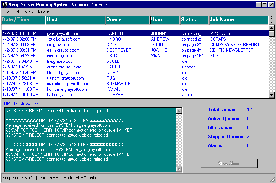Click user XIAN in the list

(x=156, y=56)
